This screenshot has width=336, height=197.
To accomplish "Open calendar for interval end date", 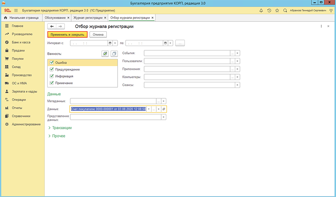I will click(165, 43).
